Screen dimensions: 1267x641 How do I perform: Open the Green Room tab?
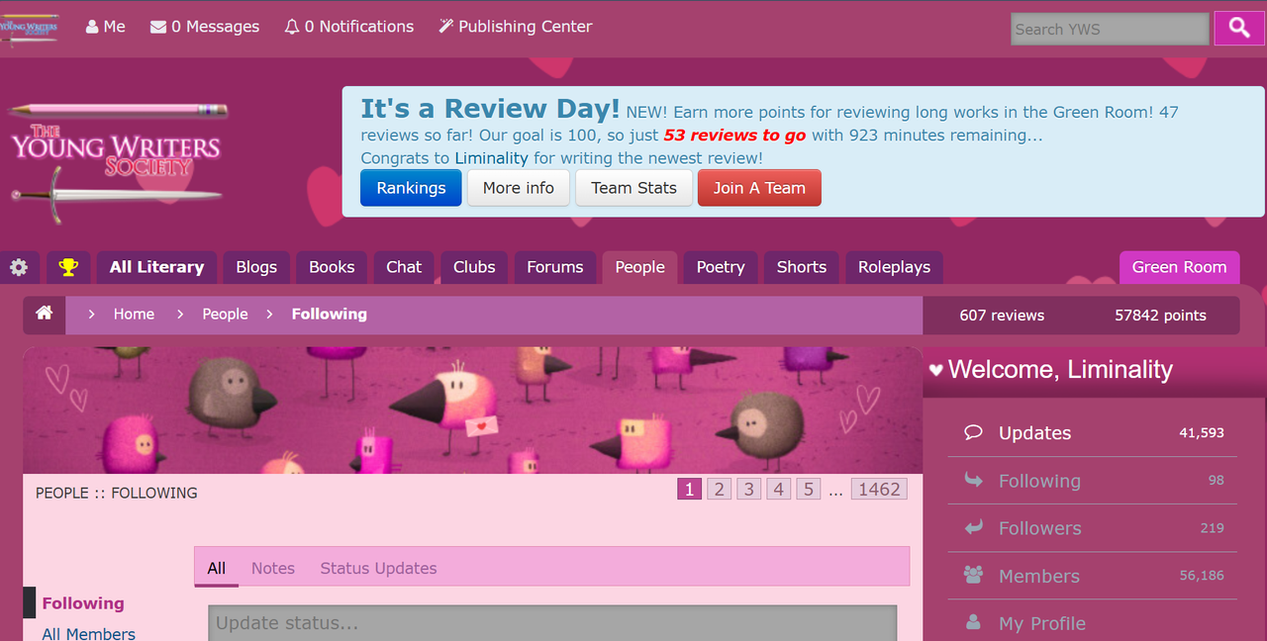coord(1179,267)
